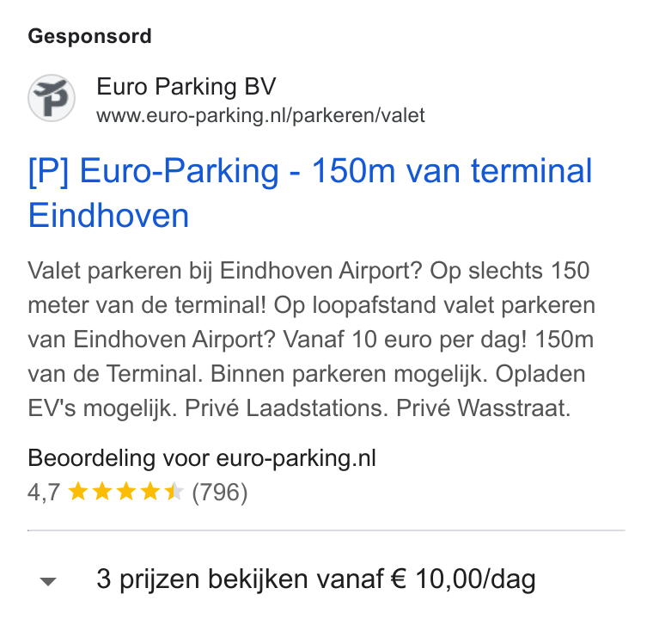Click the first gold rating star
Screen dimensions: 653x631
pyautogui.click(x=78, y=491)
